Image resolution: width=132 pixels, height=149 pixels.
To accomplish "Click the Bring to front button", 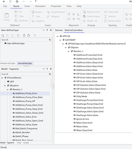I will 91,12.
